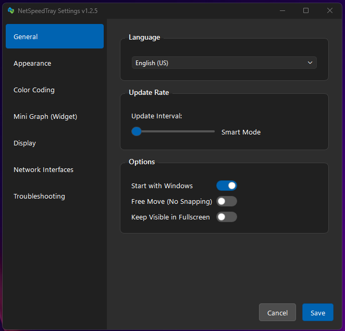Click the Cancel button

277,313
